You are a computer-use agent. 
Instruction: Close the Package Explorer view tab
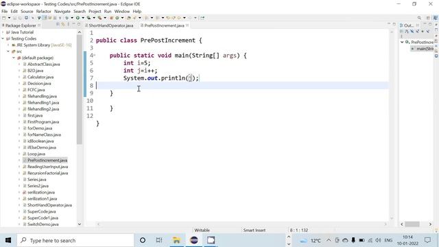[39, 25]
